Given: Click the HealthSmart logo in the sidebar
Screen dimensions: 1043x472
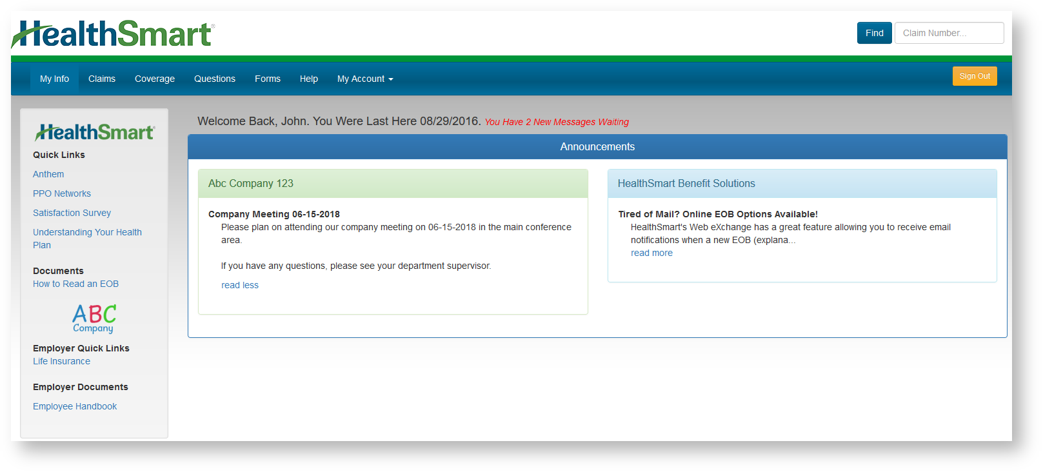Looking at the screenshot, I should coord(95,132).
